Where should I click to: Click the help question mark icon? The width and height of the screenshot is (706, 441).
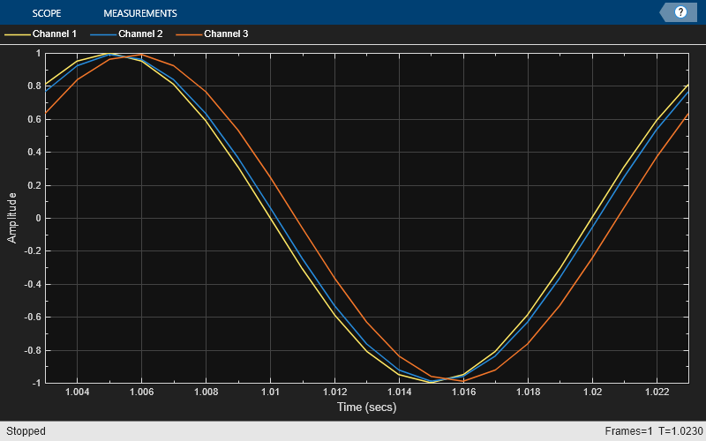[x=680, y=12]
